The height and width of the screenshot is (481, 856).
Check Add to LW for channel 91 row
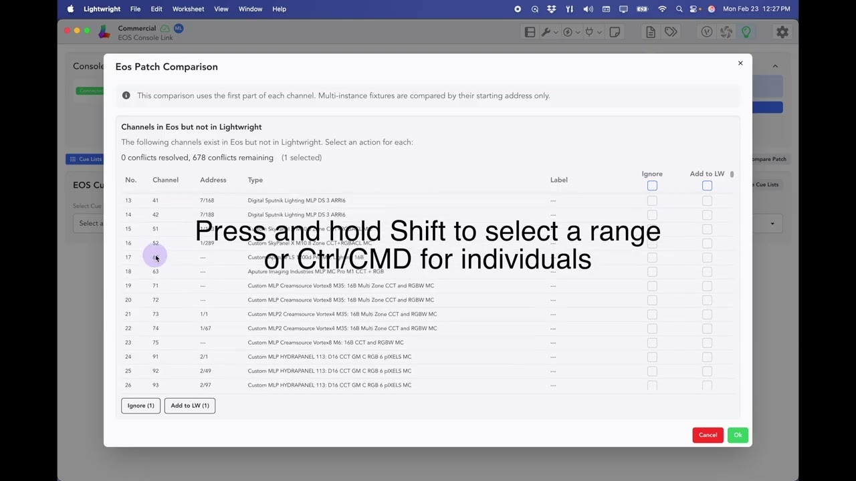[x=707, y=357]
